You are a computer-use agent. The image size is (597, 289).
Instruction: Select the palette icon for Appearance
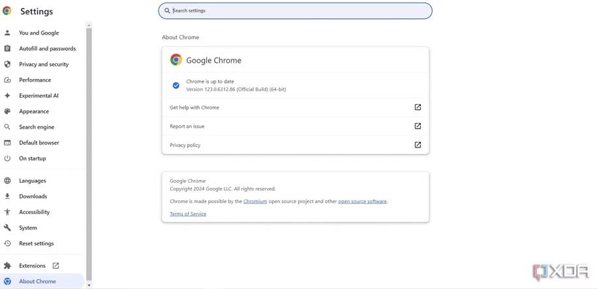click(x=7, y=111)
